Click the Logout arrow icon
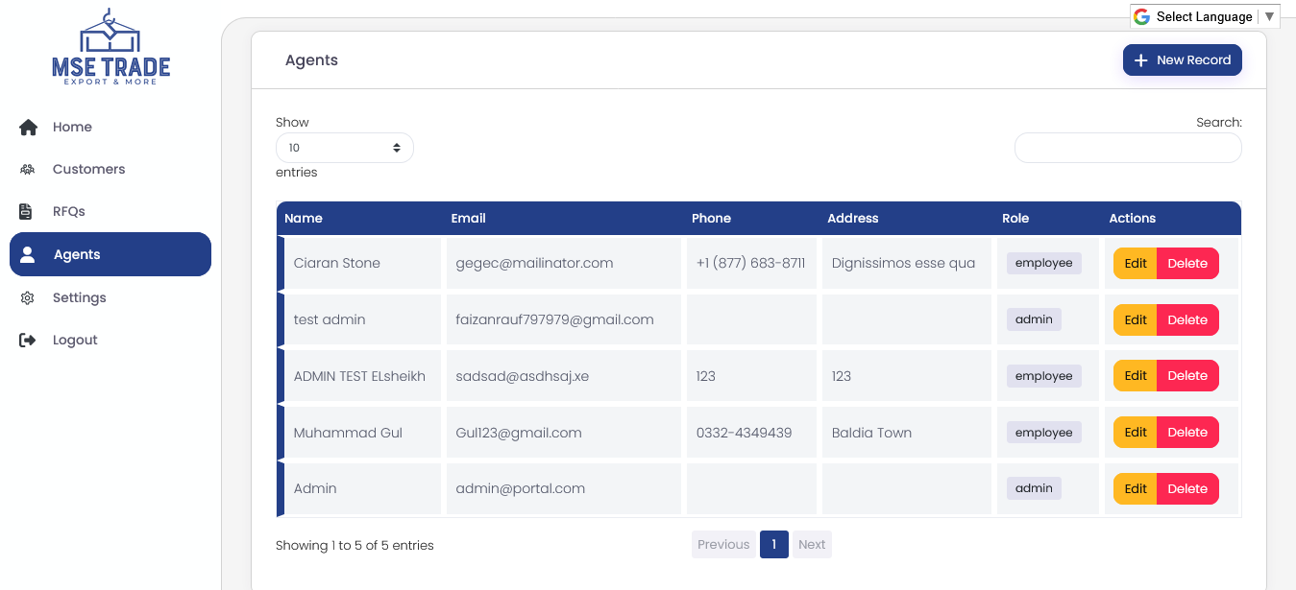 pyautogui.click(x=28, y=340)
